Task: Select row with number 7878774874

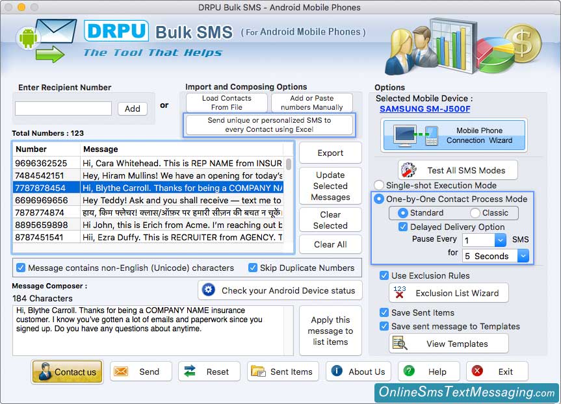Action: coord(148,212)
